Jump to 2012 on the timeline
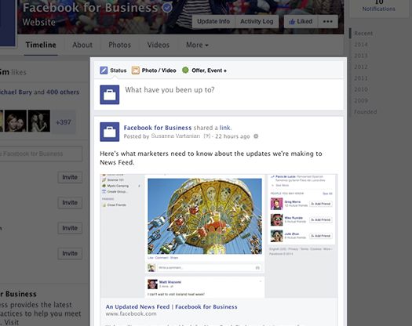412x326 pixels. (361, 67)
